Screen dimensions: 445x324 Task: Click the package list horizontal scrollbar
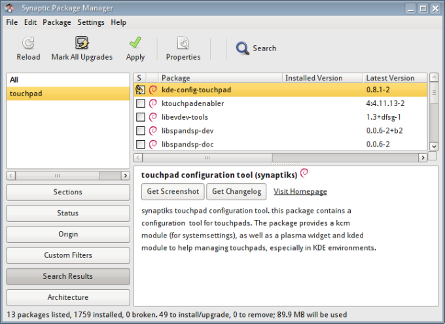[280, 158]
